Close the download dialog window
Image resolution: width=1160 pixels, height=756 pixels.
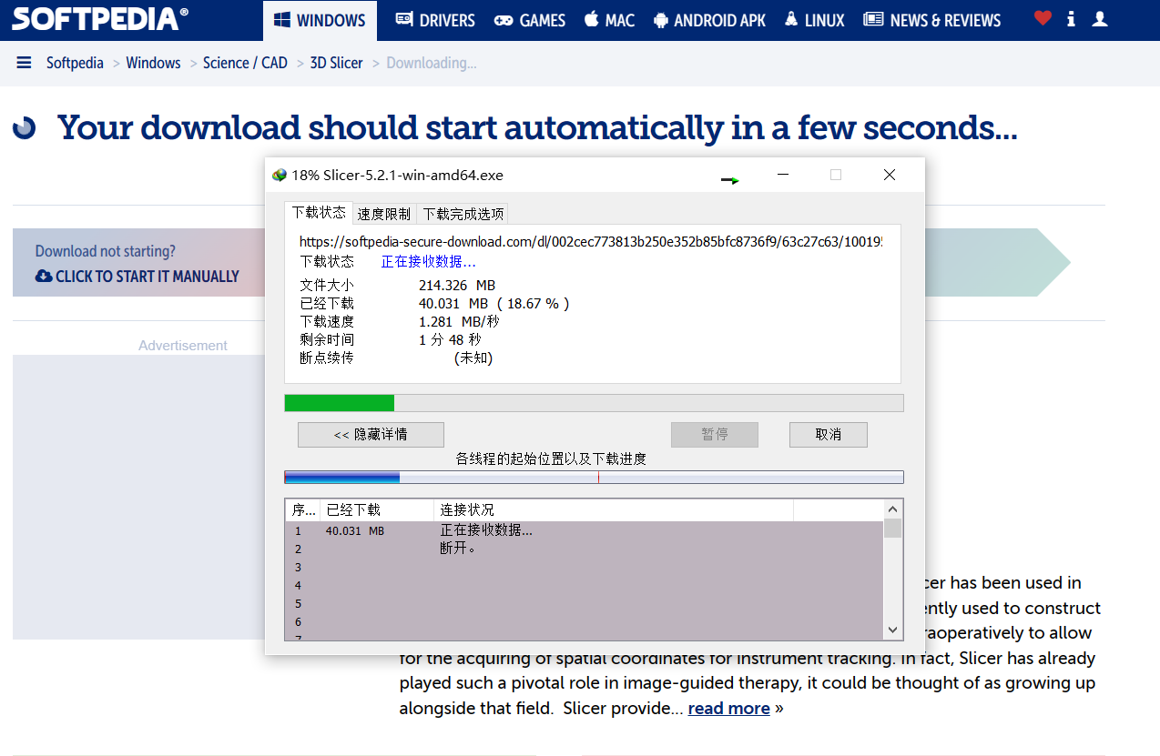click(x=890, y=175)
